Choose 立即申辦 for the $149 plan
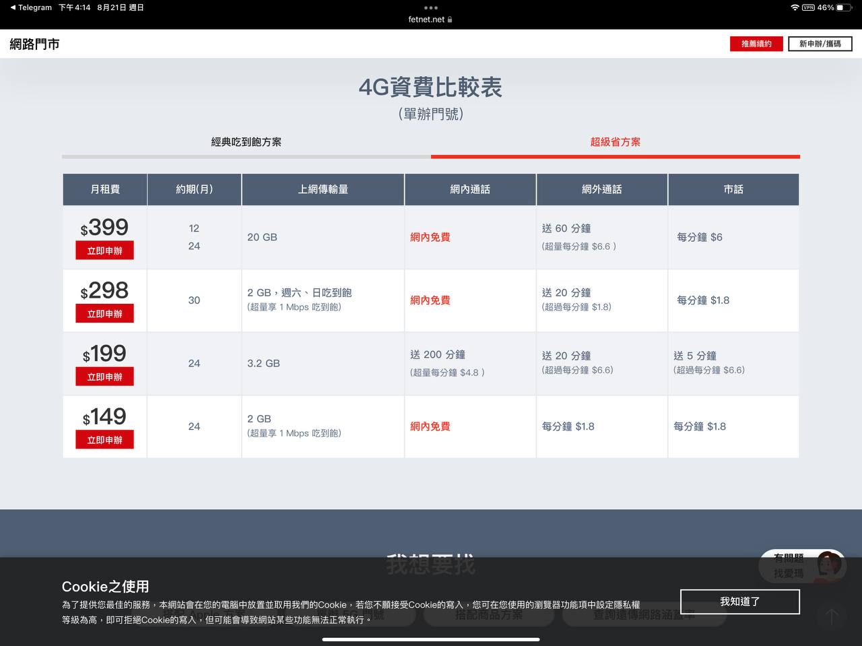Viewport: 862px width, 646px height. click(104, 440)
